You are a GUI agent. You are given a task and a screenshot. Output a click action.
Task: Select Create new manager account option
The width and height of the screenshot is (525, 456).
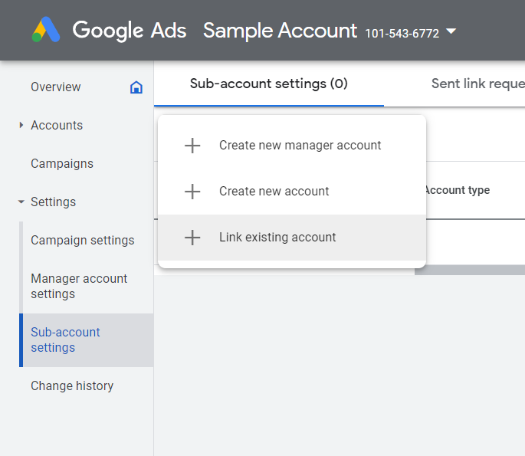coord(292,146)
